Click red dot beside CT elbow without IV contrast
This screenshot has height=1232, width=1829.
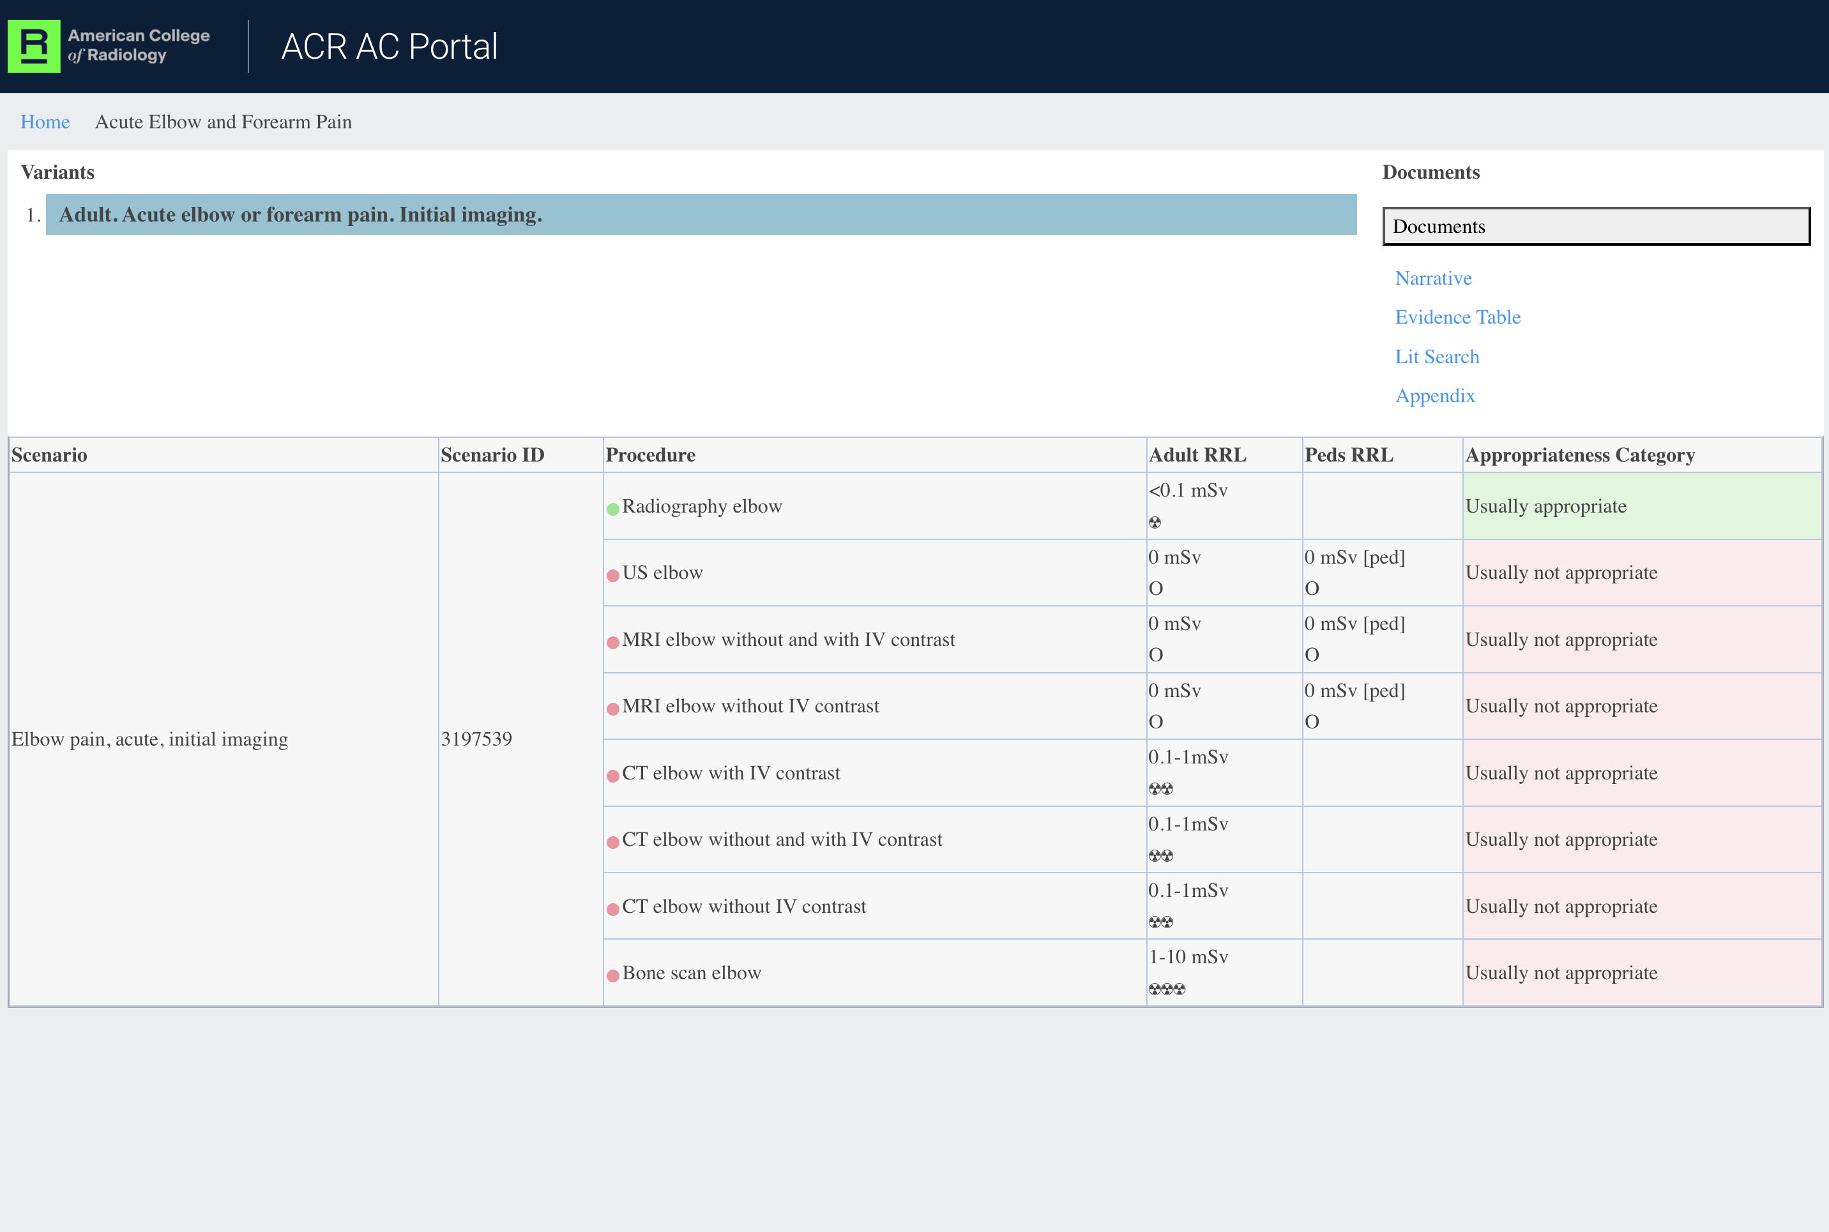(613, 909)
